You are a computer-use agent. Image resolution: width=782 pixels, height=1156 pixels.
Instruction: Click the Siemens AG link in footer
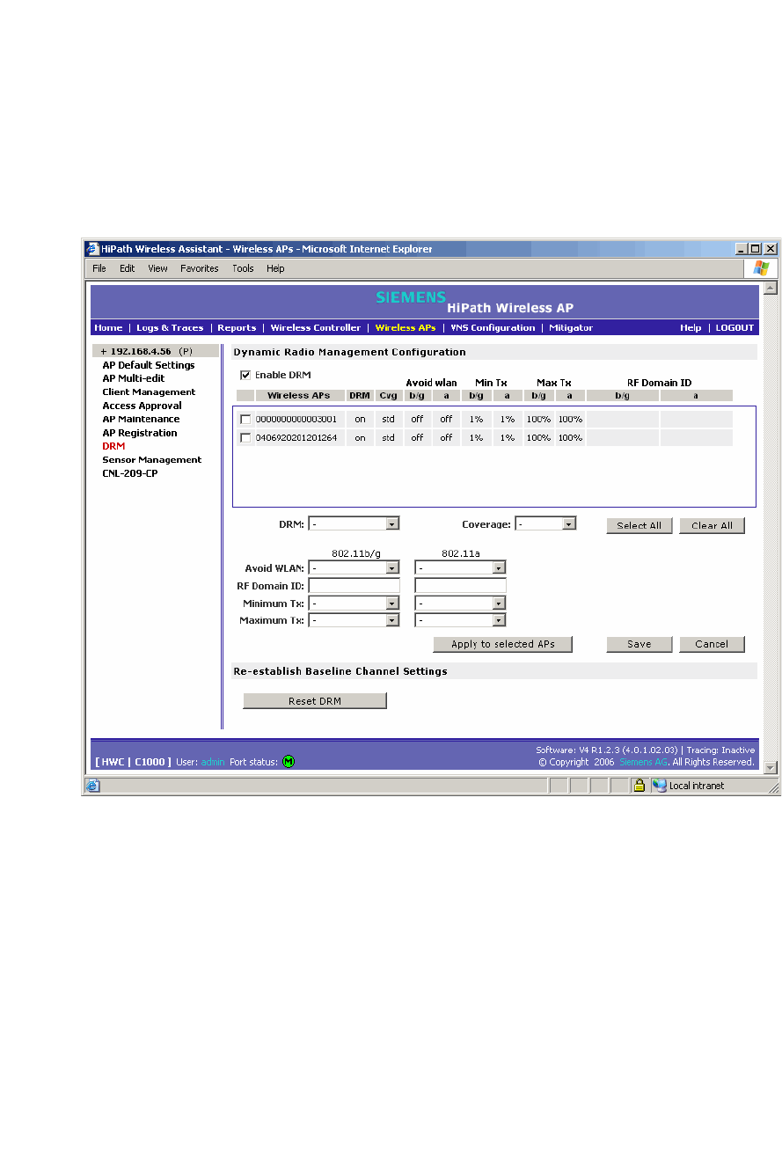(x=644, y=762)
